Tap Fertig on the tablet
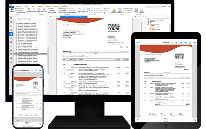206x129 pixels. (x=138, y=43)
